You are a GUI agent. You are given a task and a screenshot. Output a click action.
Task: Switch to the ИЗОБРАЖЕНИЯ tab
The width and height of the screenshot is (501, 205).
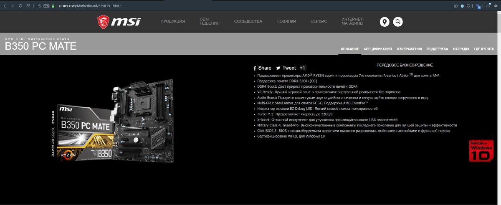[409, 49]
